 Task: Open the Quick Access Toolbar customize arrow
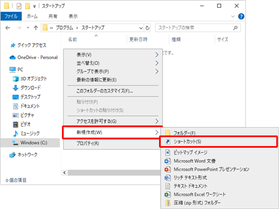click(35, 6)
